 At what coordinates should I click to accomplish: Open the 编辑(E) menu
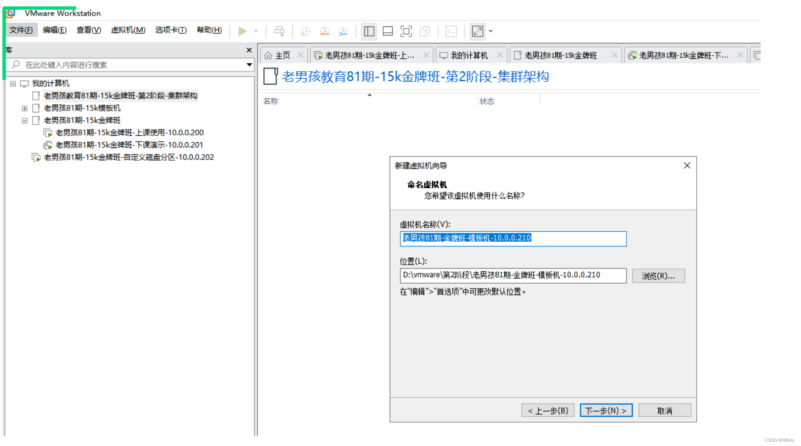click(x=54, y=30)
